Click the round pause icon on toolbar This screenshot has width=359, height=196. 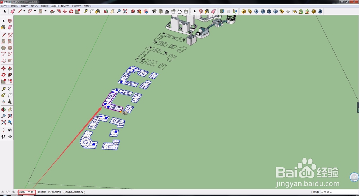pyautogui.click(x=320, y=11)
